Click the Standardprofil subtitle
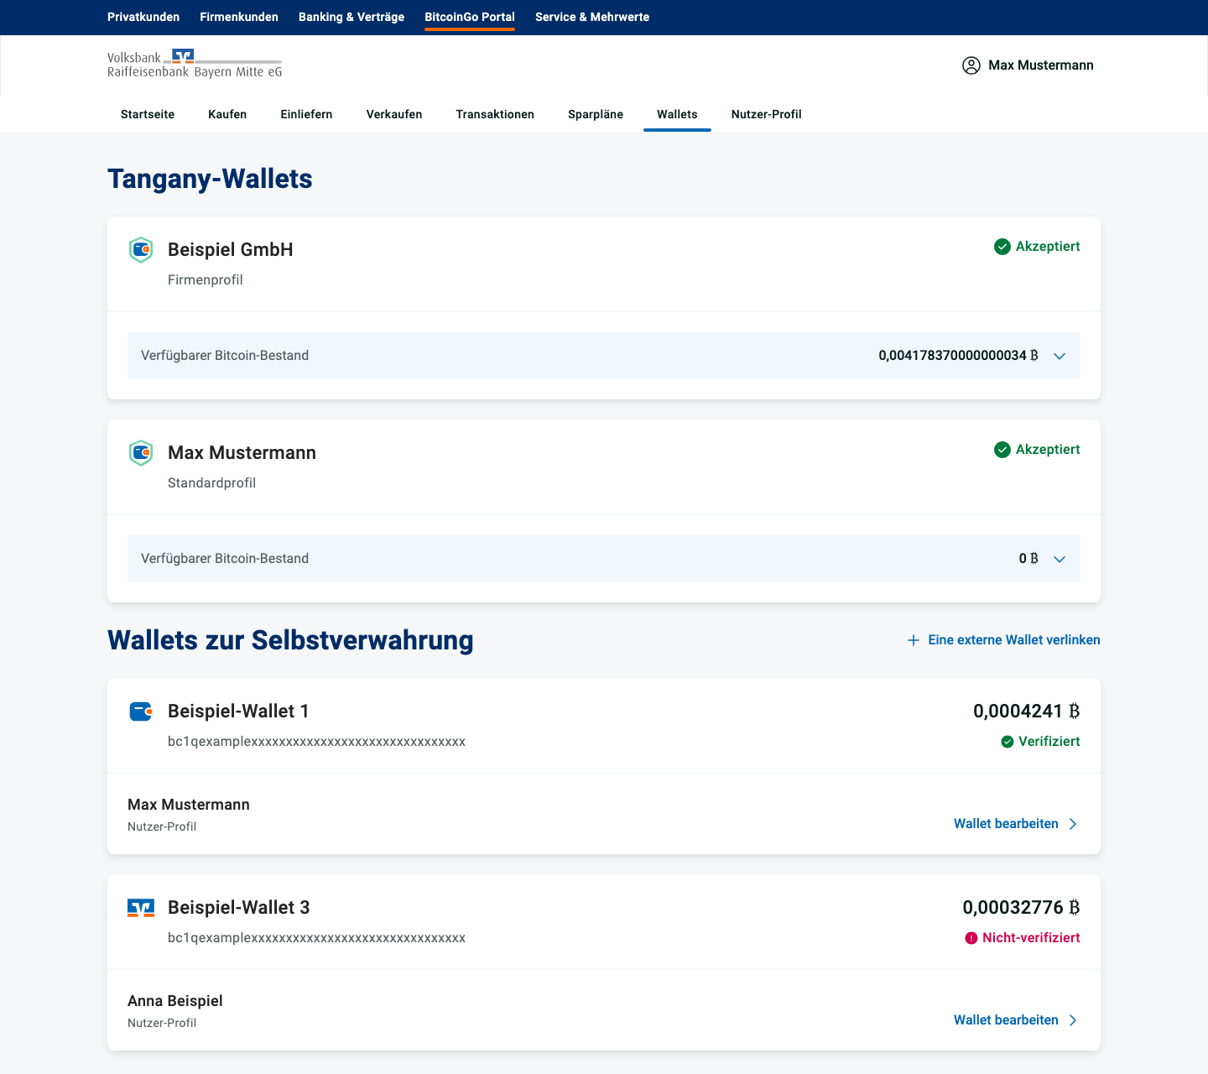 pyautogui.click(x=211, y=483)
